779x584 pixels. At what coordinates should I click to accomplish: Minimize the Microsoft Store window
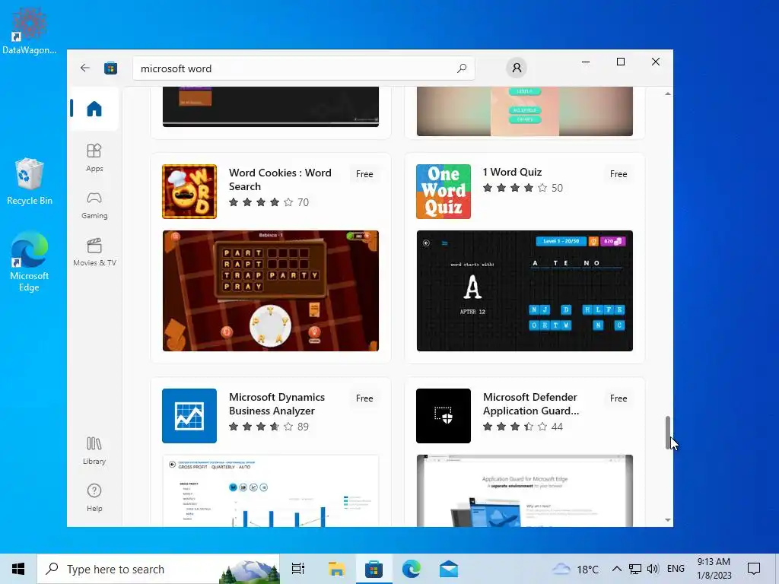[x=586, y=62]
